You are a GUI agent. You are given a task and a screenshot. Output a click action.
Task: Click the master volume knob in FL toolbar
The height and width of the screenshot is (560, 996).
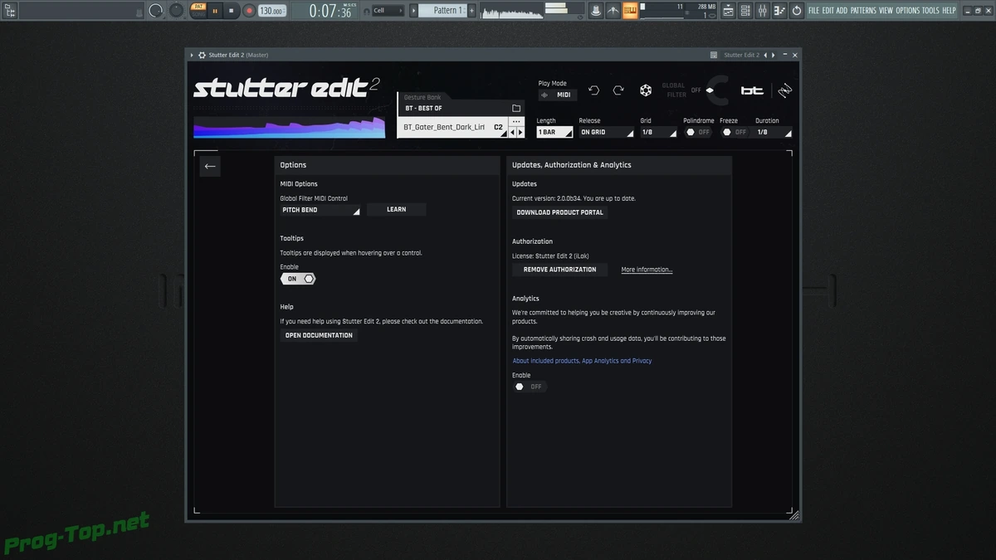click(x=157, y=11)
